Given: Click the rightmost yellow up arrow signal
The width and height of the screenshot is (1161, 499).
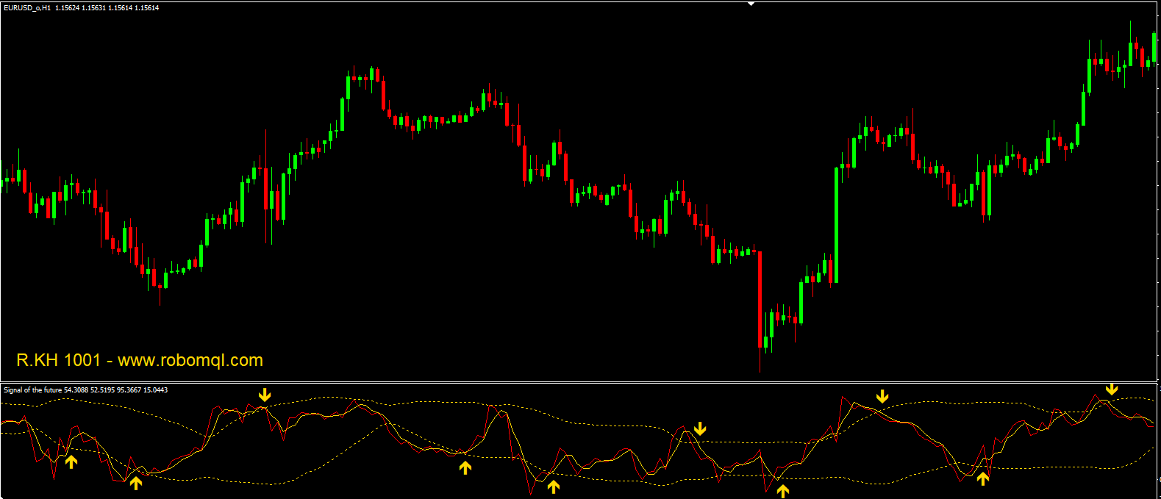Looking at the screenshot, I should tap(983, 479).
